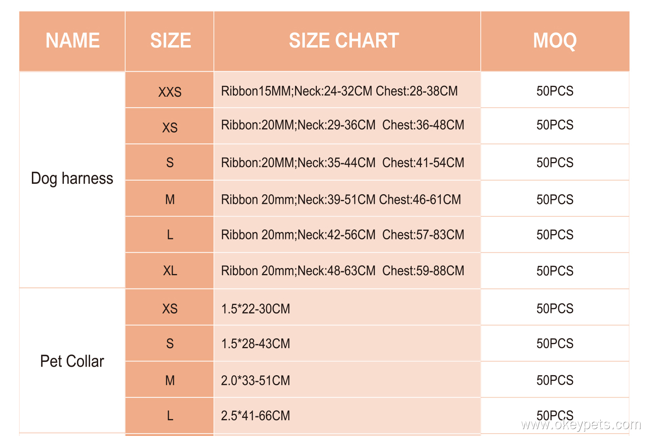
Task: Click the 1.5*28-43CM collar size cell
Action: point(255,344)
